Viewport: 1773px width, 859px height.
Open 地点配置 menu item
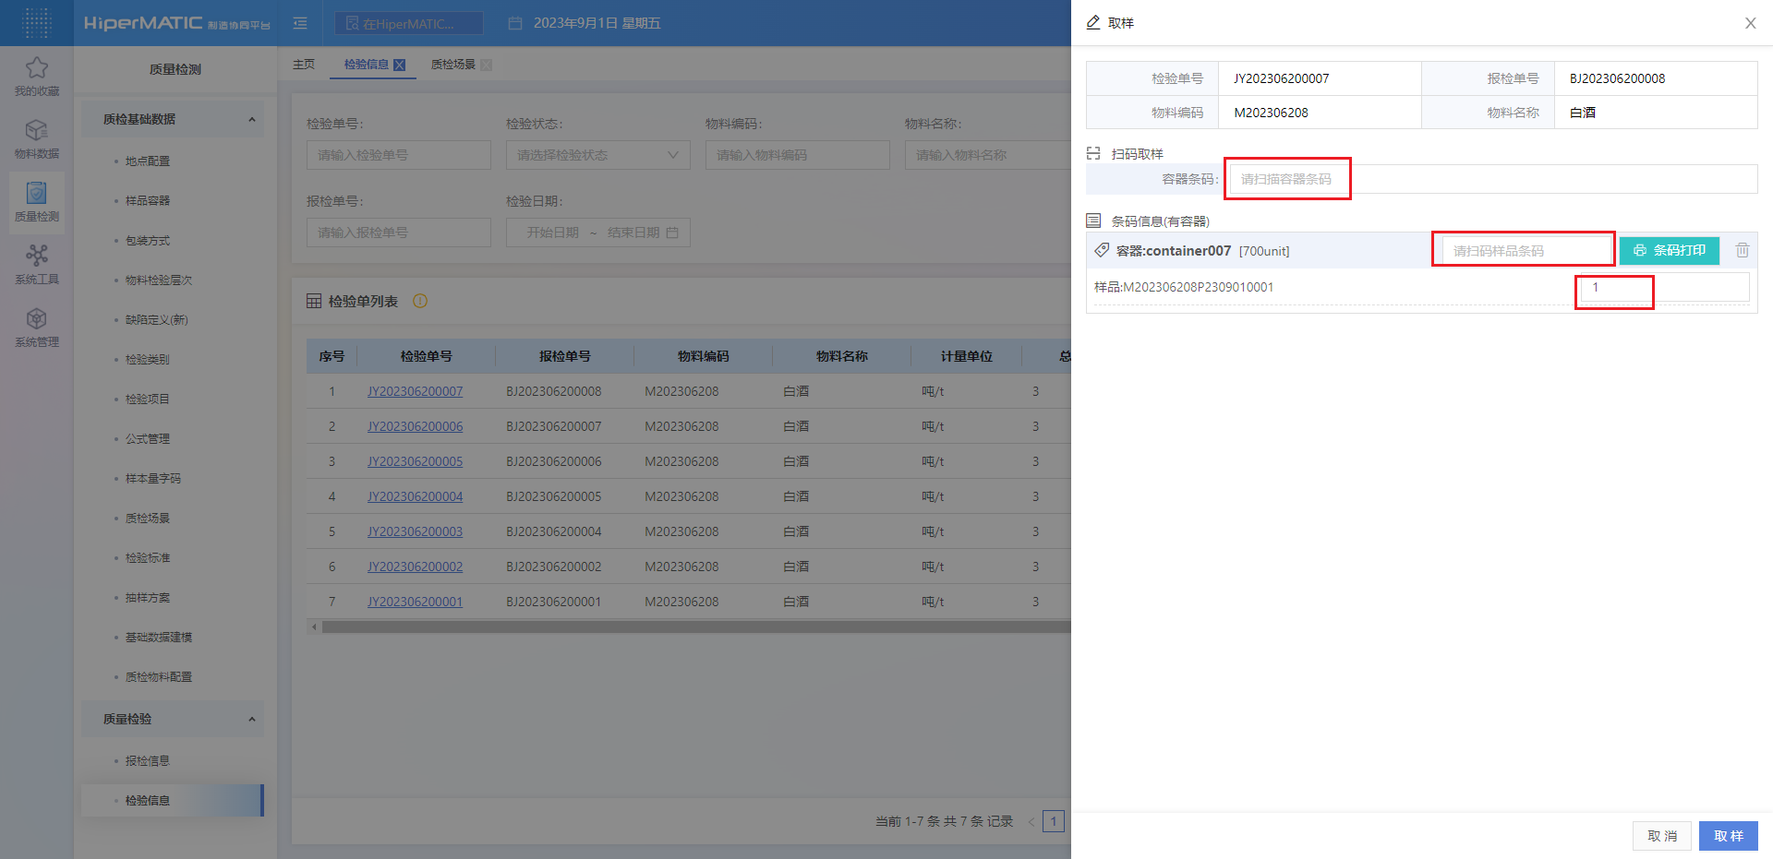point(148,161)
